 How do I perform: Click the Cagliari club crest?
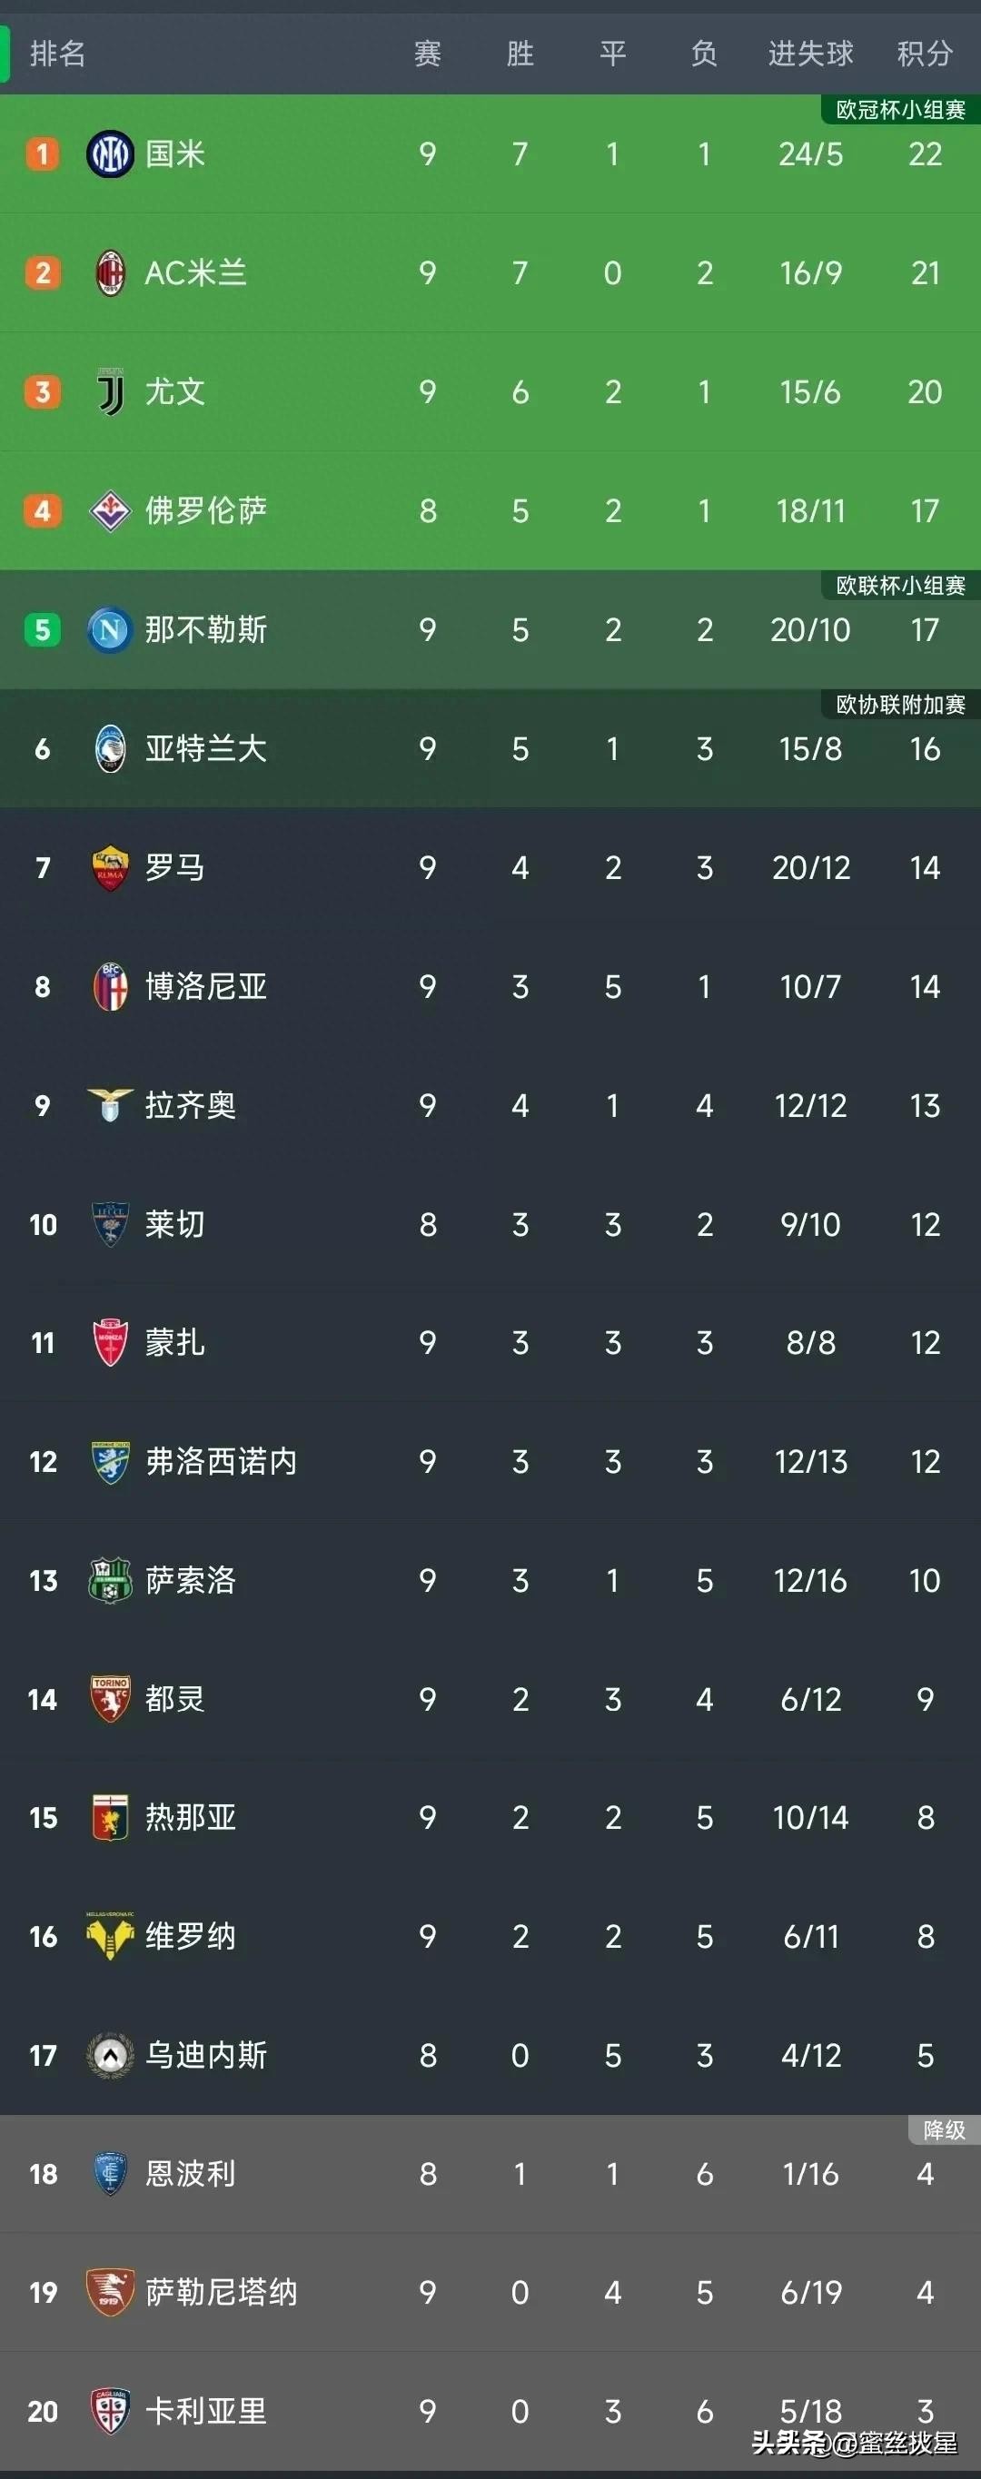point(110,2411)
